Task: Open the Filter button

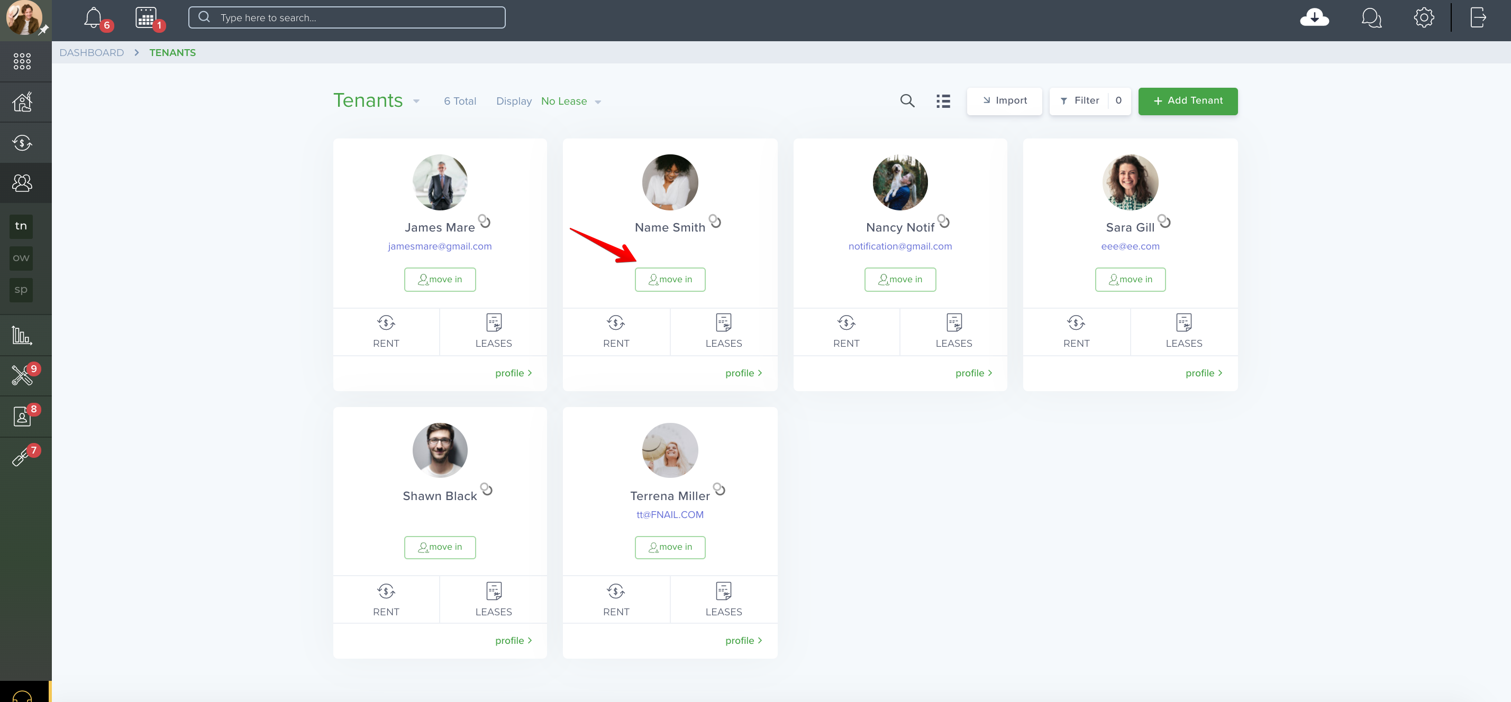Action: (x=1089, y=101)
